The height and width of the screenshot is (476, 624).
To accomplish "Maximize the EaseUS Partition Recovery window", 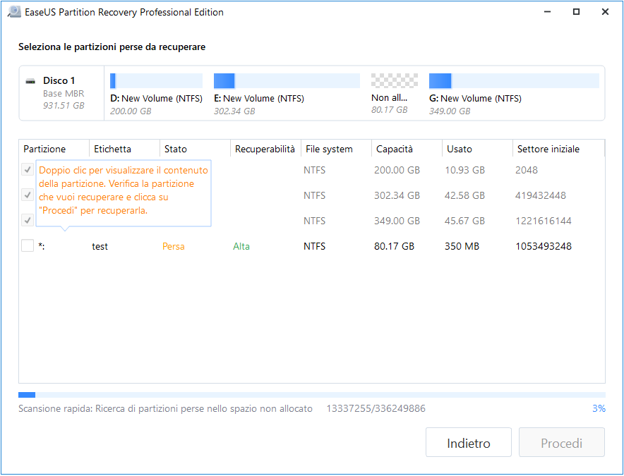I will 576,12.
